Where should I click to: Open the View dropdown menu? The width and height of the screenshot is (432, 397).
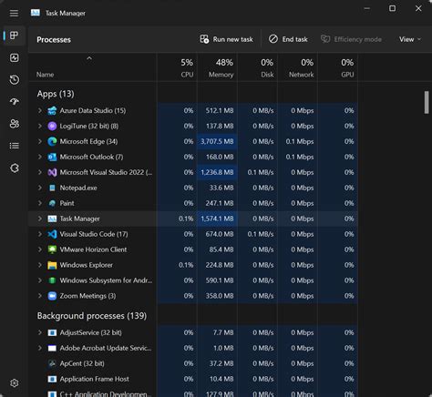(410, 39)
